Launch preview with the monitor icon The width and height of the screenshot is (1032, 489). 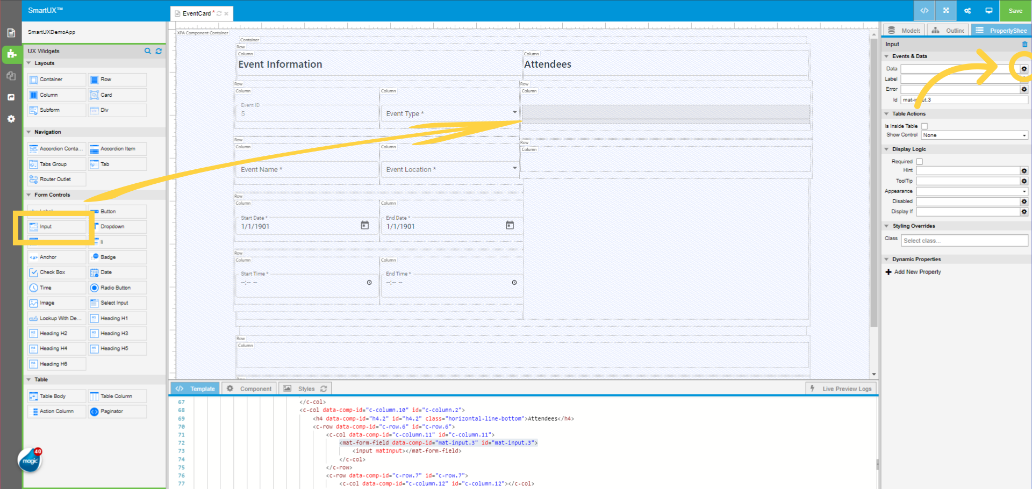point(989,10)
